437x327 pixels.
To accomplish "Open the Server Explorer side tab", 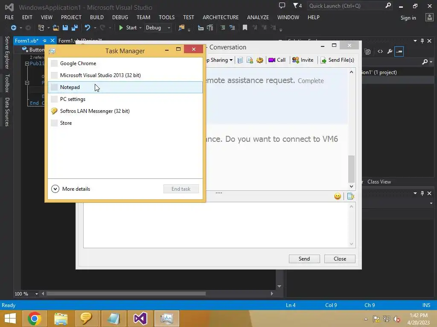I will (7, 52).
